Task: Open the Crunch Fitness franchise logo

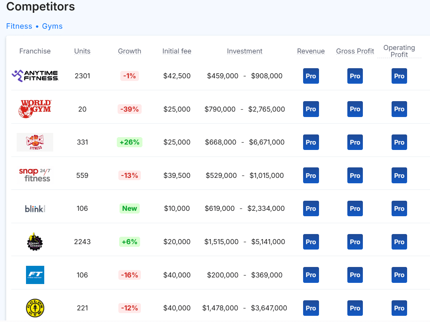Action: coord(35,142)
